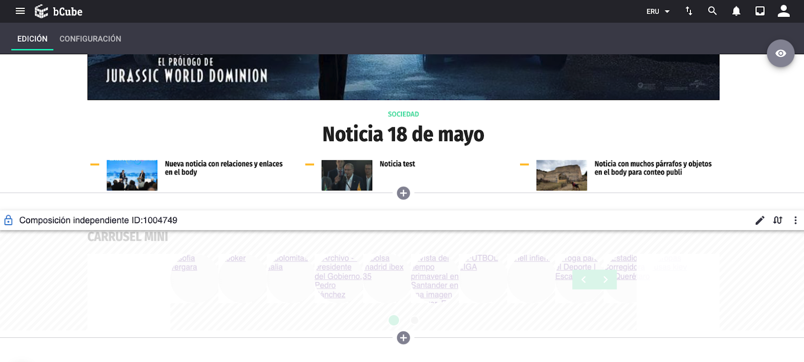This screenshot has height=362, width=804.
Task: Go to previous carousel slide arrow
Action: 583,280
